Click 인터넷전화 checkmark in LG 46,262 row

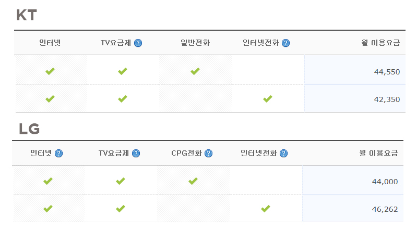265,209
